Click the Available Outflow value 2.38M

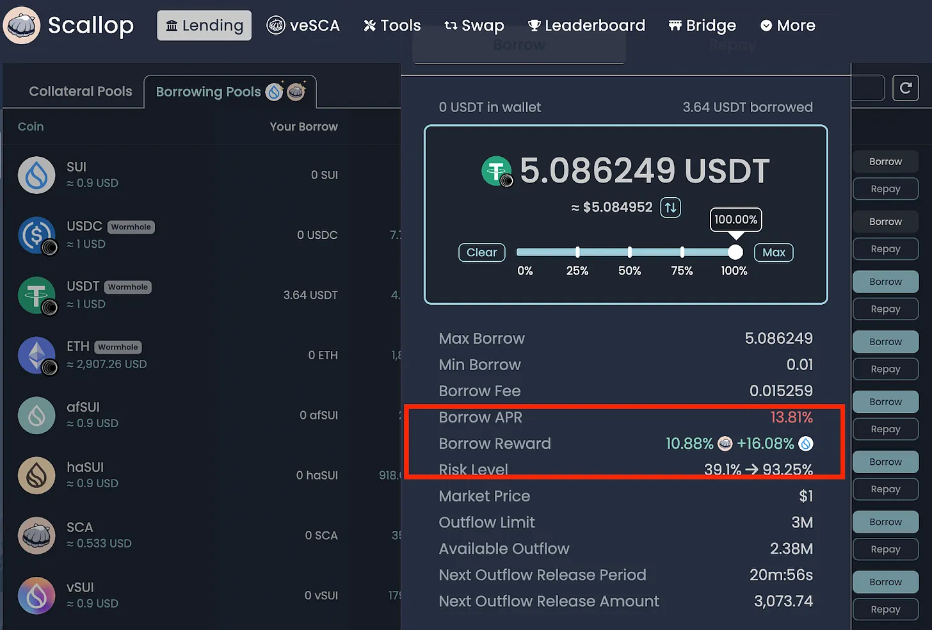coord(791,549)
